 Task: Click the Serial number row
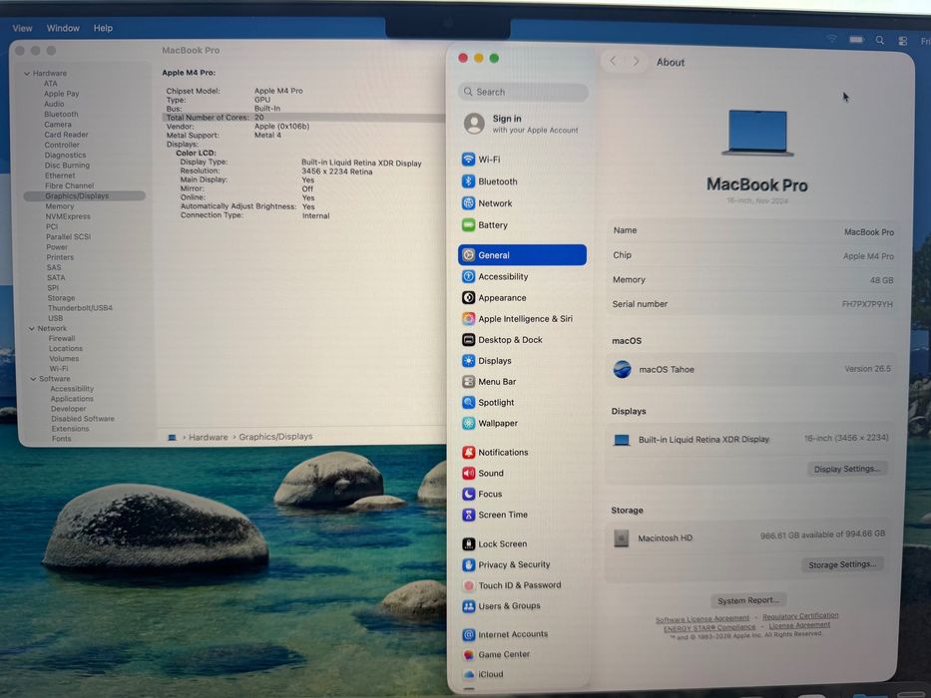[x=752, y=304]
